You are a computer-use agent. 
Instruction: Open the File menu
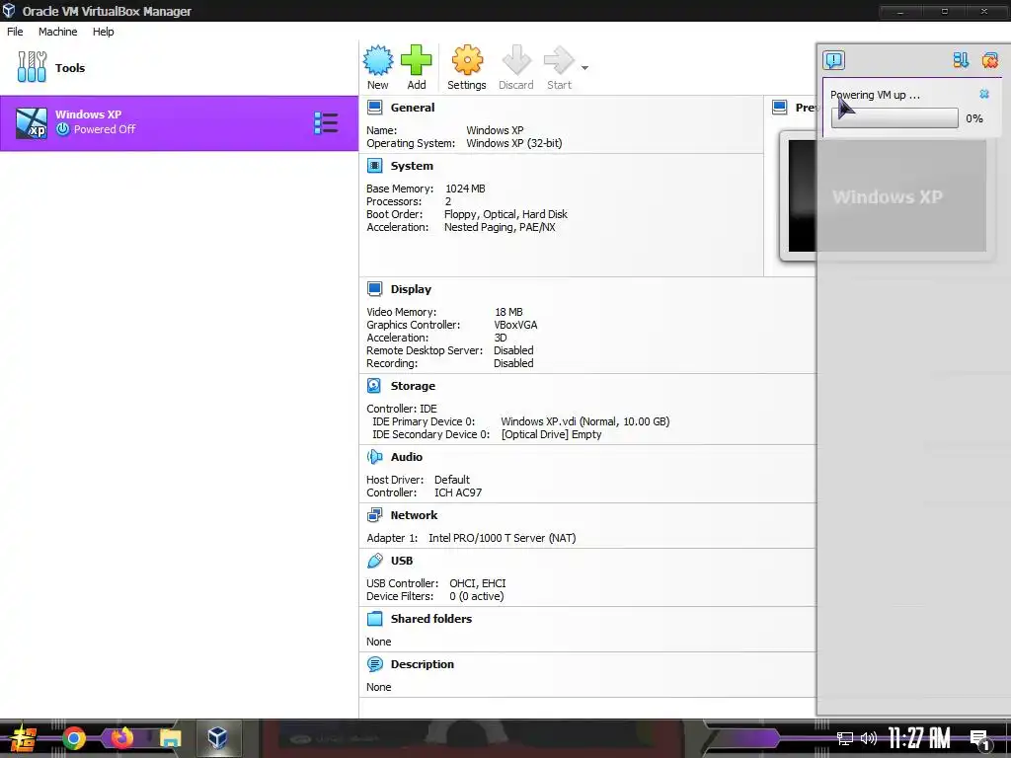(15, 32)
